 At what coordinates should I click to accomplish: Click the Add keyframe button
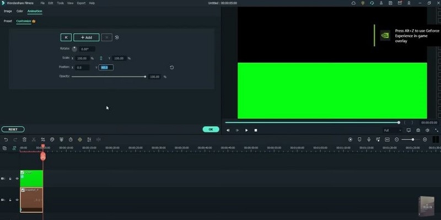click(87, 37)
